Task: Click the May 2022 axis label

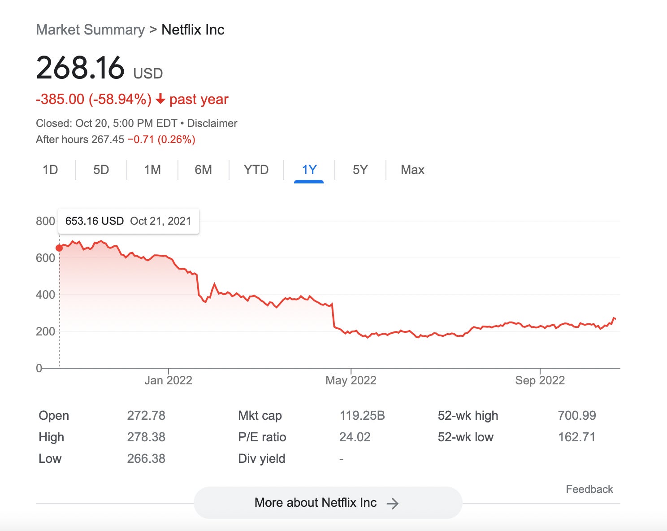Action: tap(351, 381)
